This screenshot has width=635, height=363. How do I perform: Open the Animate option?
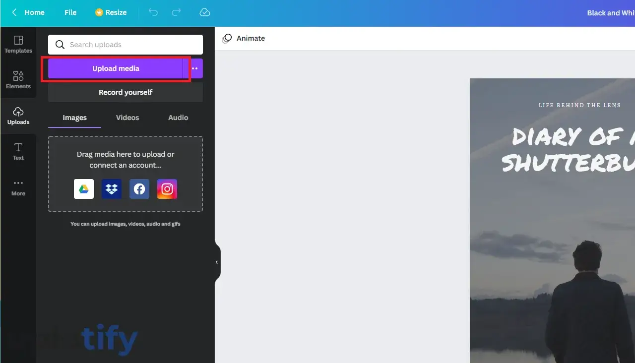click(244, 38)
